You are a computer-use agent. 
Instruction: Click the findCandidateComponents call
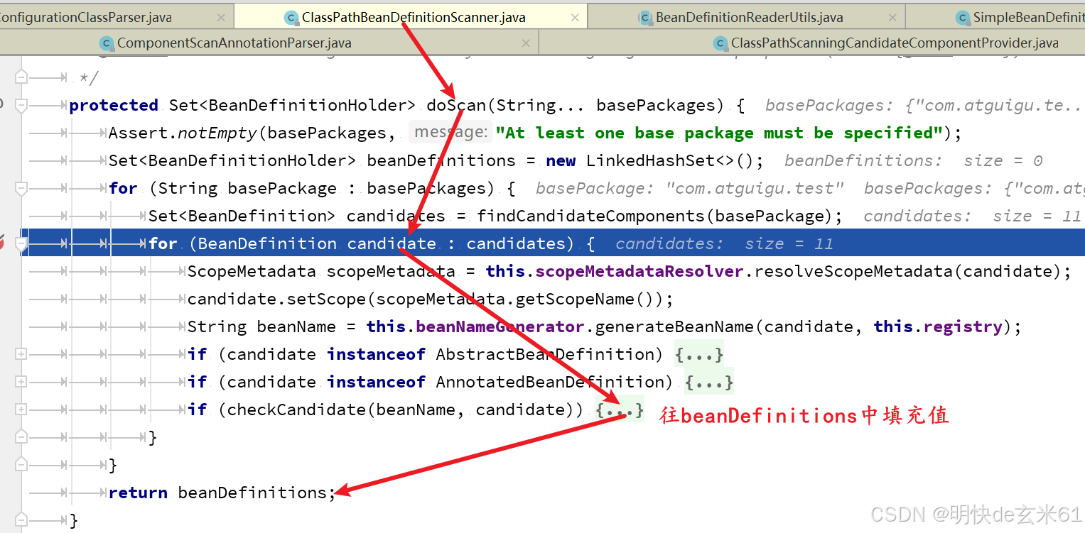click(591, 216)
